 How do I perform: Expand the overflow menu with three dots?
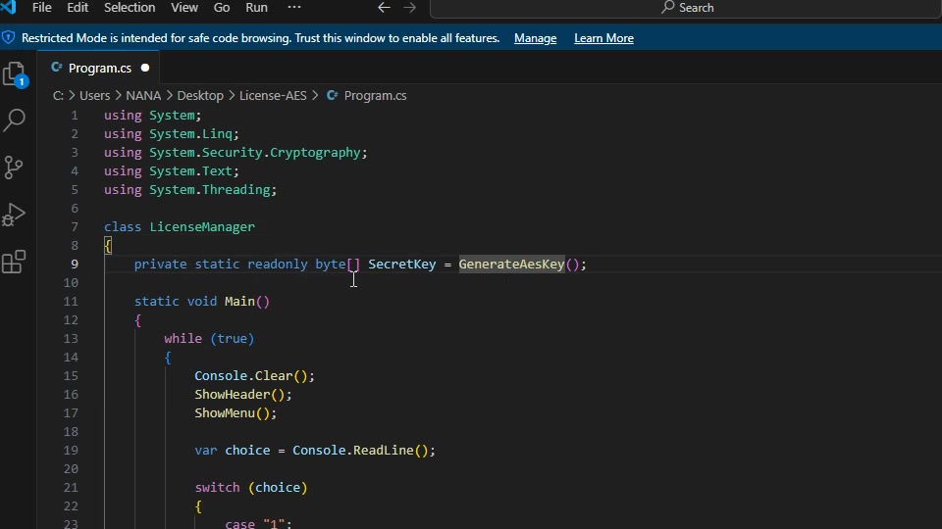click(294, 8)
